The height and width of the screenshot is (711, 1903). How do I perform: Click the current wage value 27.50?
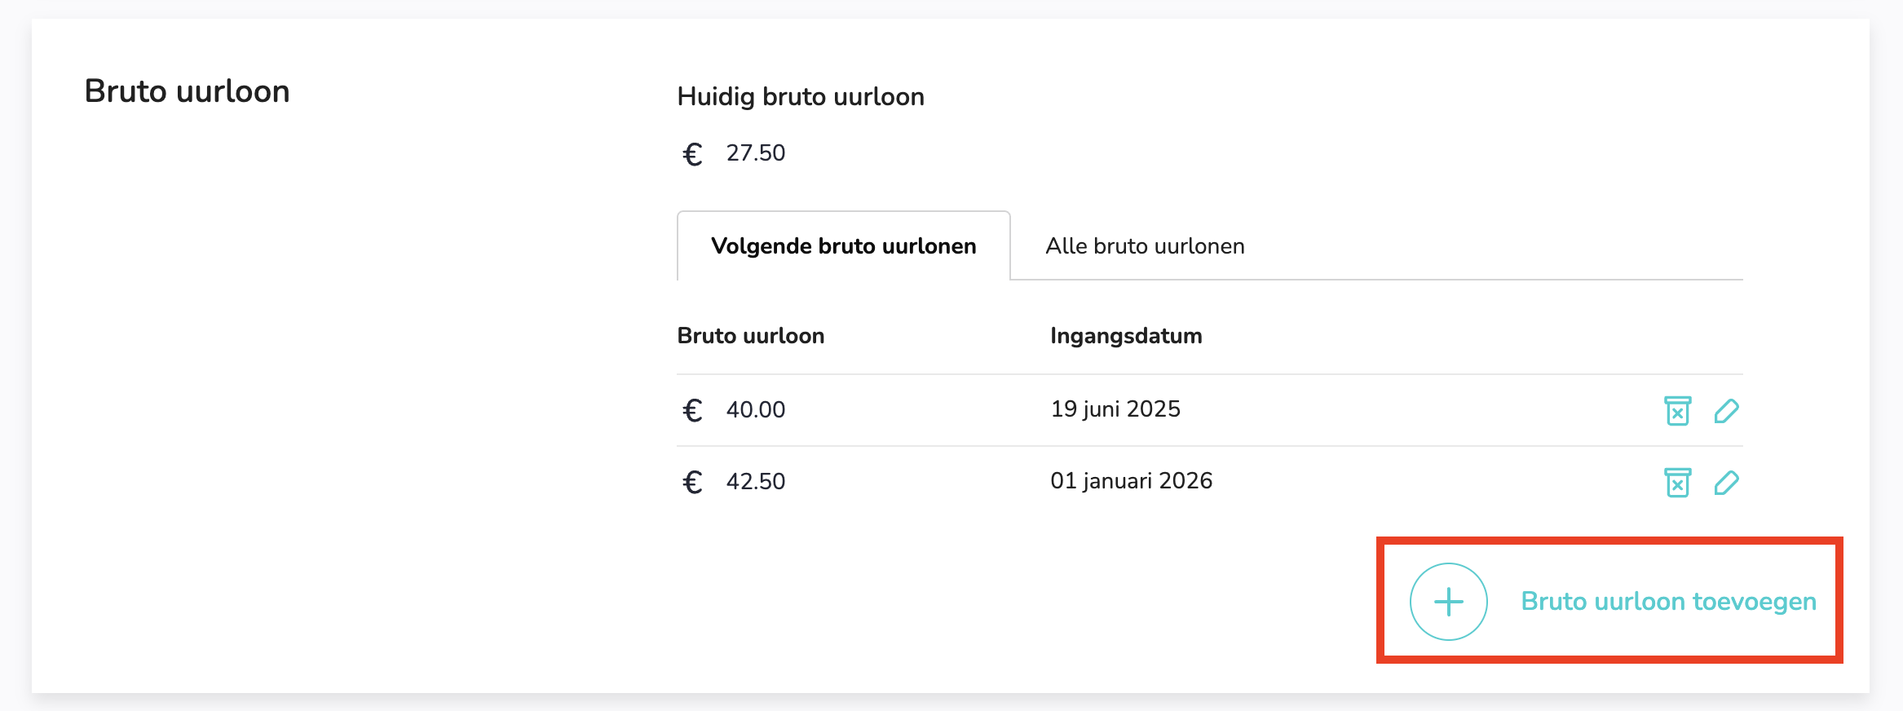(x=756, y=152)
